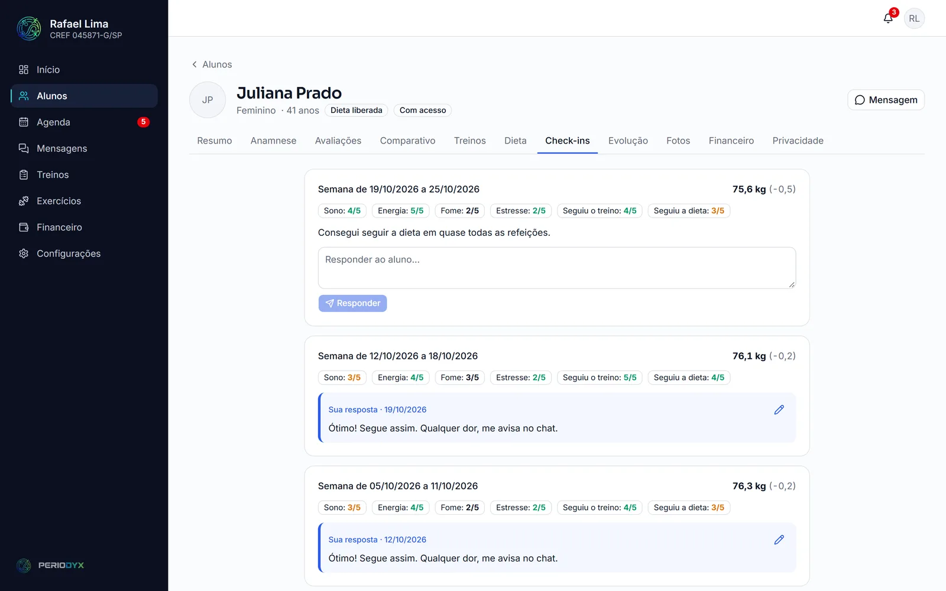Edit the reply dated 12/10/2026
The image size is (946, 591).
pos(779,540)
